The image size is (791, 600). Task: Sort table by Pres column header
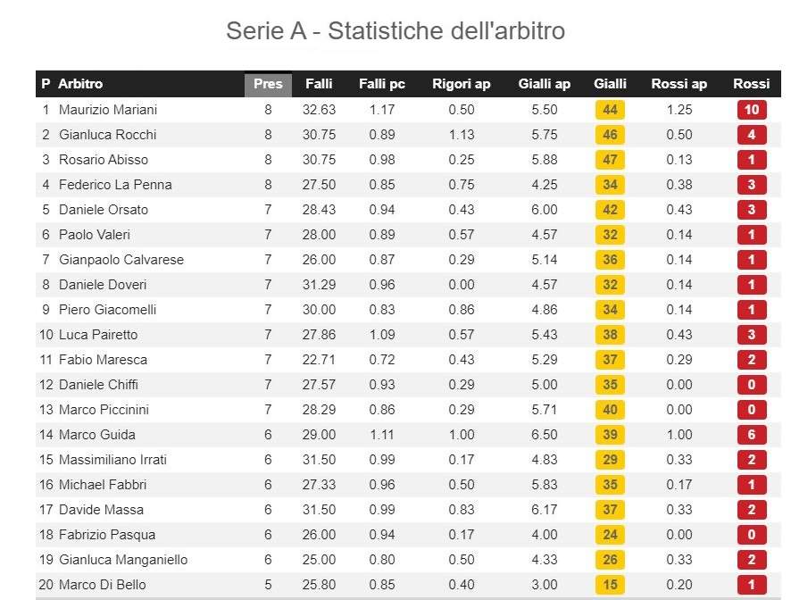(268, 84)
